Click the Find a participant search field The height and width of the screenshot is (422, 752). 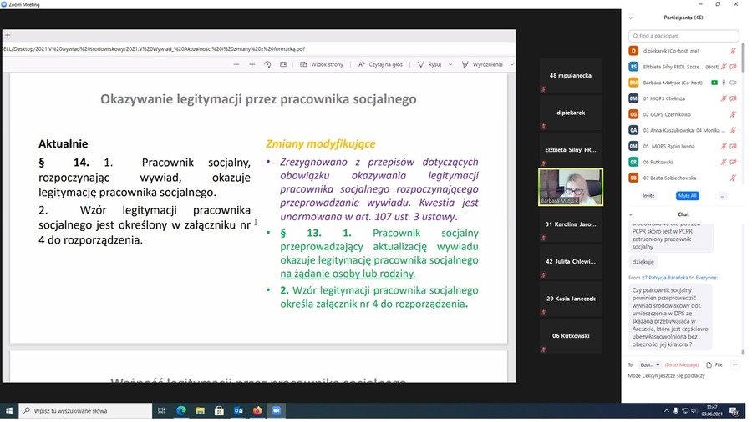[x=683, y=36]
